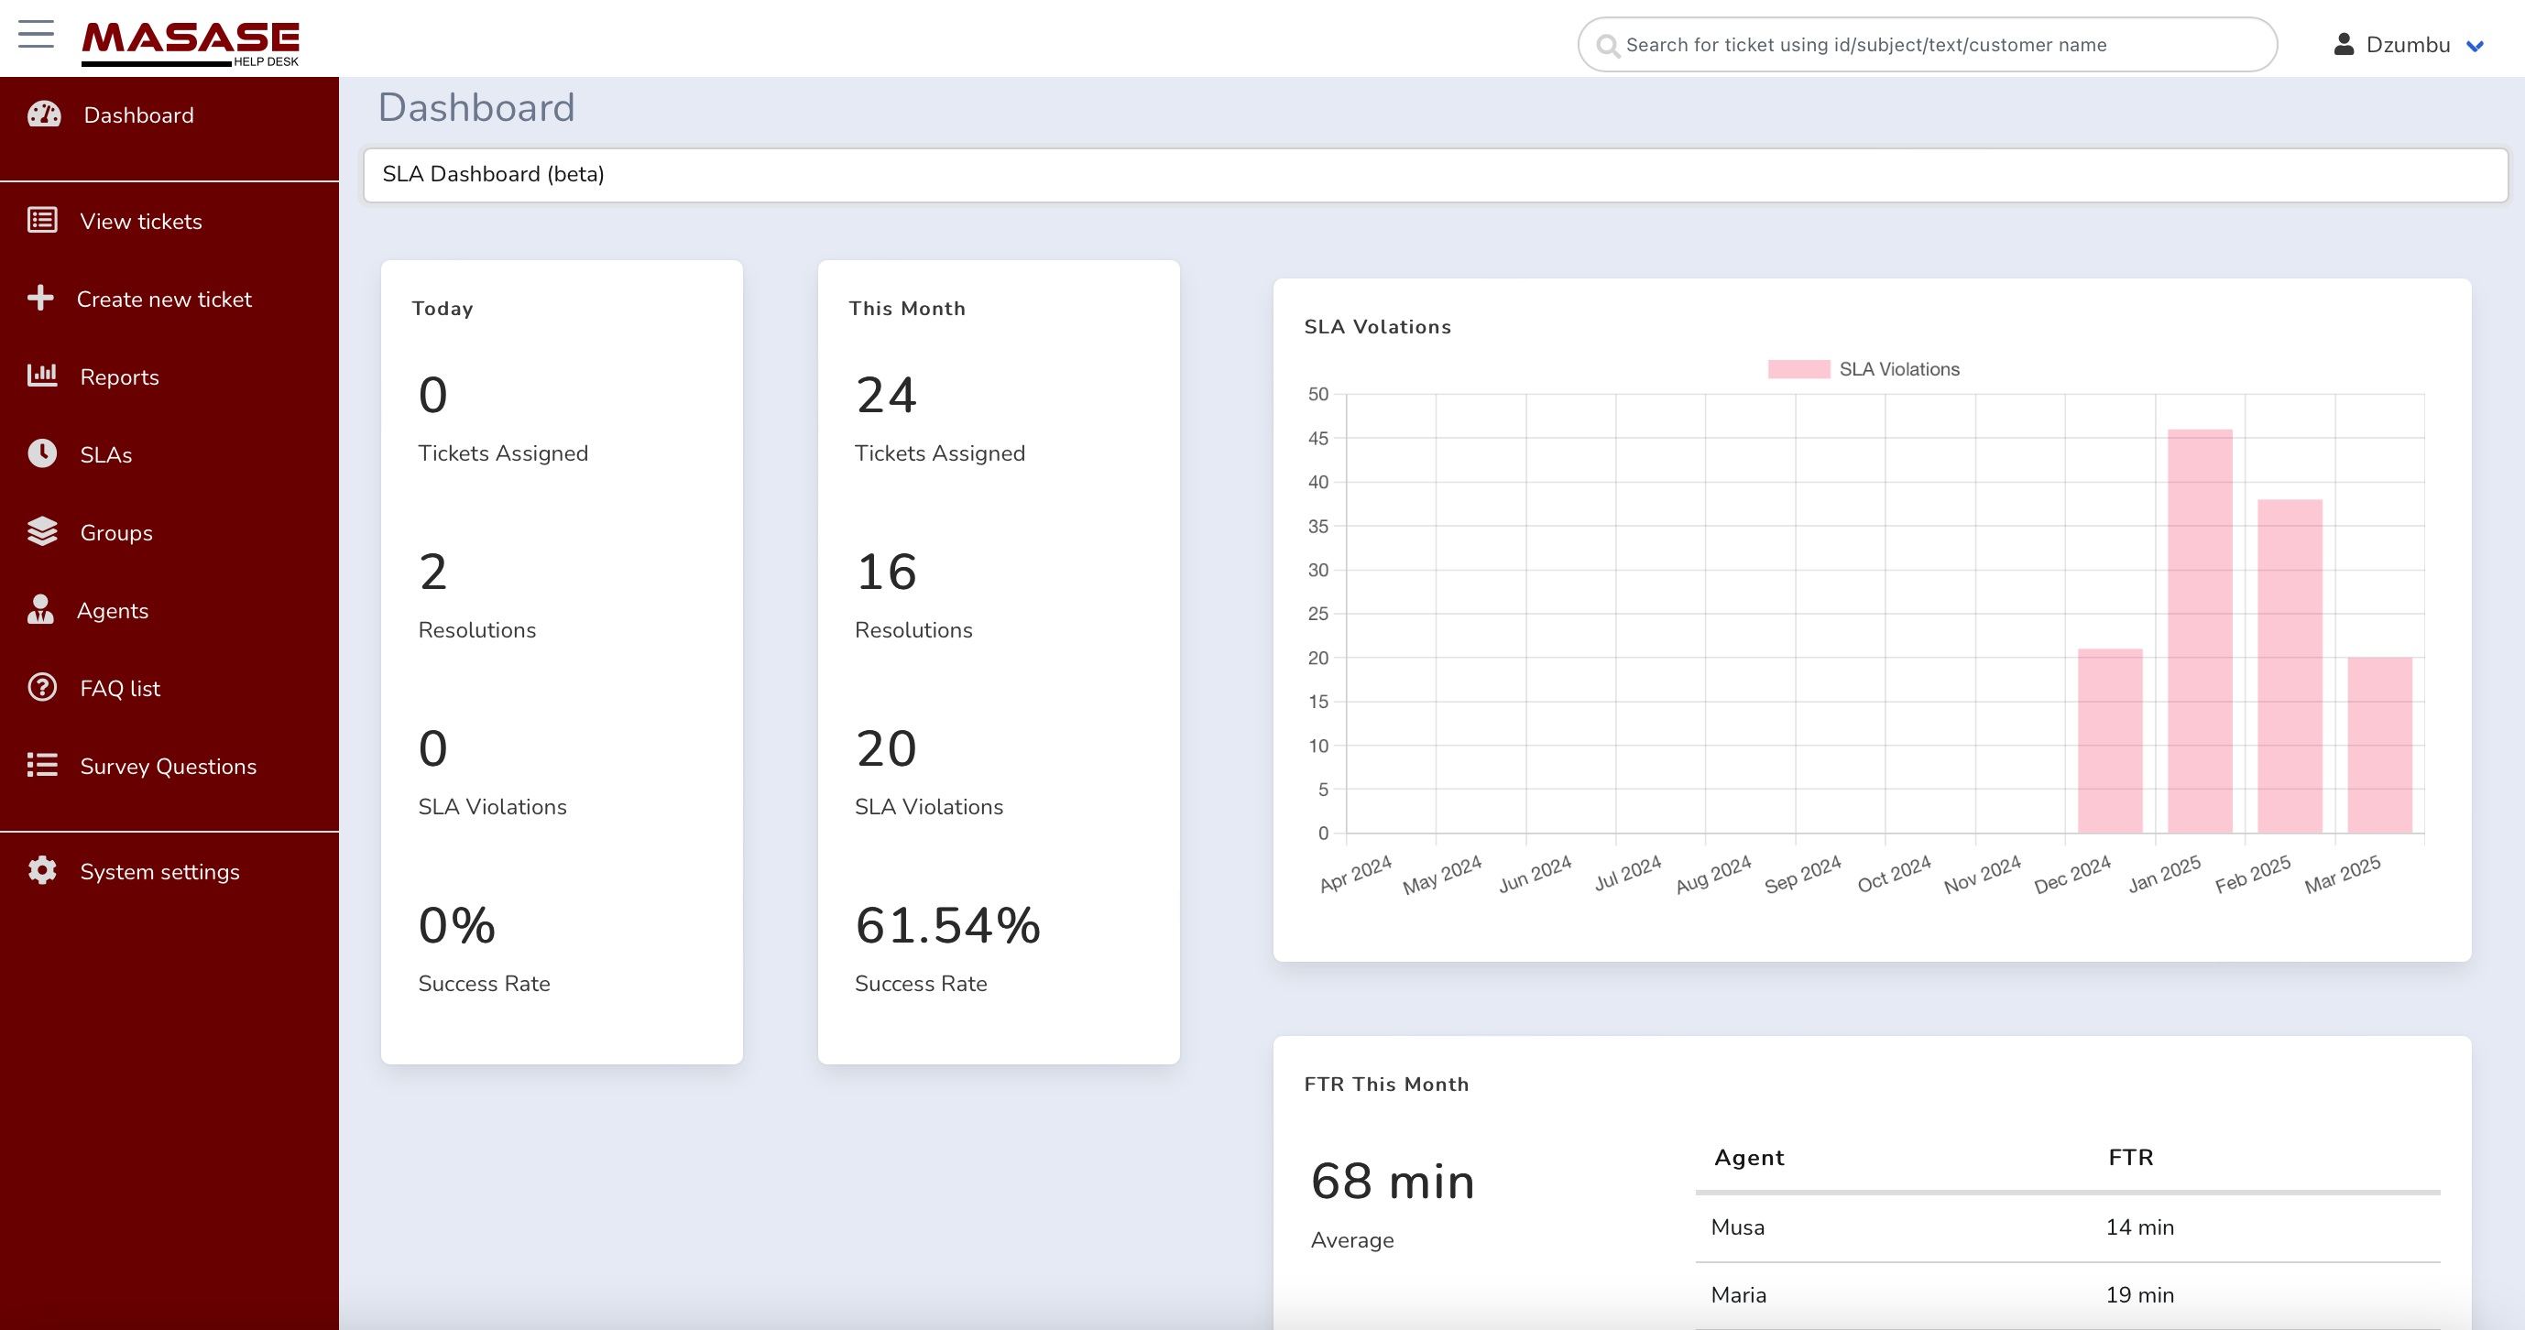Viewport: 2525px width, 1330px height.
Task: Click the System settings gear icon
Action: [42, 870]
